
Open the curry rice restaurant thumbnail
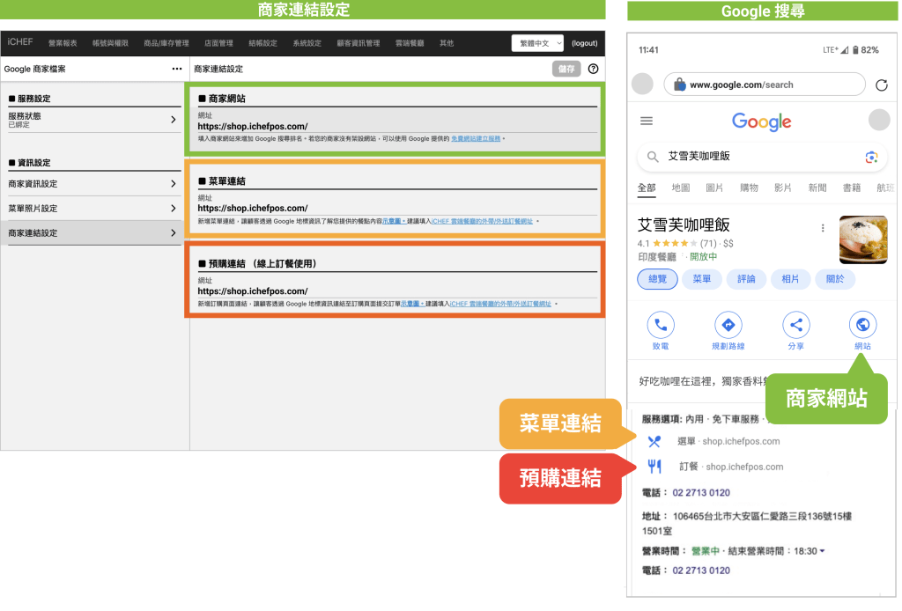pos(863,239)
